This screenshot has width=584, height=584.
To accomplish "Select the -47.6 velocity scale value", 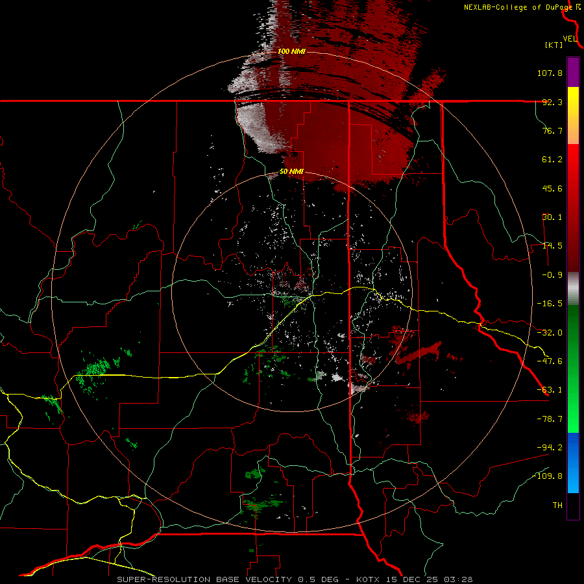I will (550, 361).
